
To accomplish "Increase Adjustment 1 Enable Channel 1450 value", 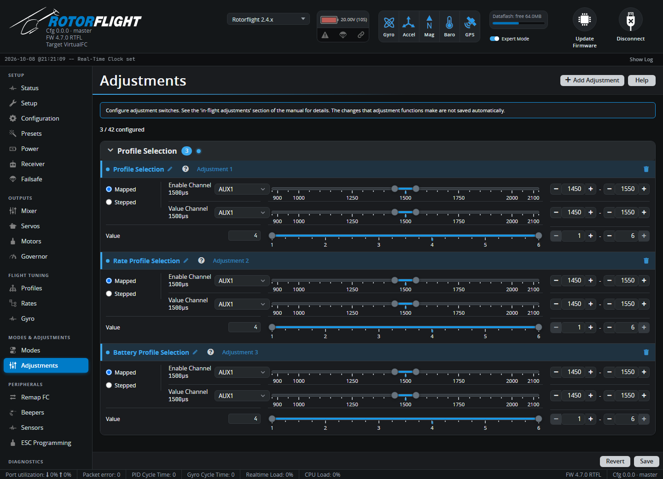I will click(x=591, y=189).
